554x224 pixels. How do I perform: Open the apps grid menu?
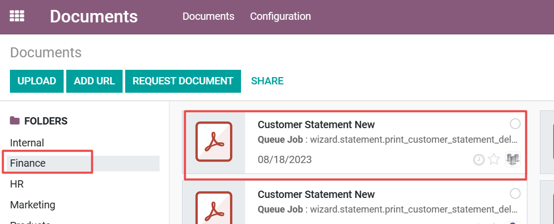[17, 16]
